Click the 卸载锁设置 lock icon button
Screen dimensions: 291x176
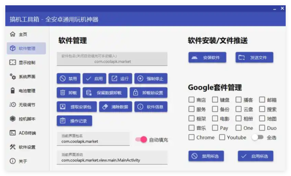(148, 93)
